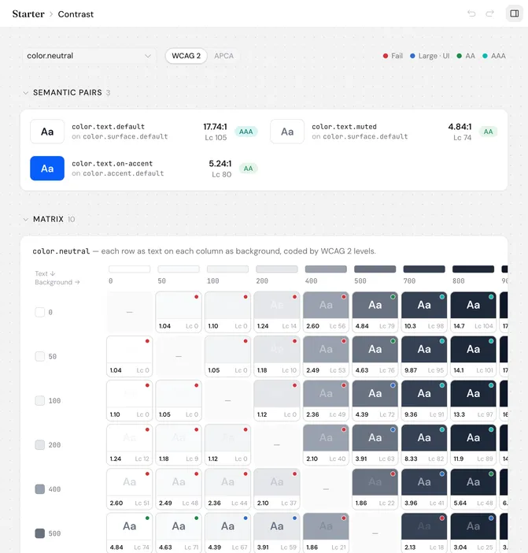Click the Large · UI legend item
The image size is (528, 553).
[430, 56]
